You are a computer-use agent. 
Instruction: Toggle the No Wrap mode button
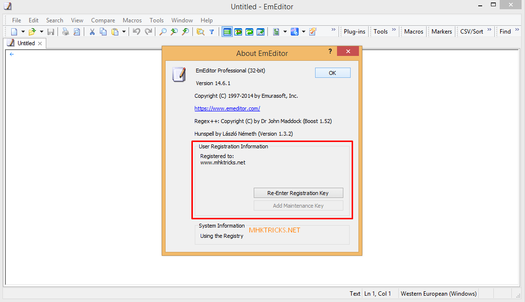tap(227, 32)
